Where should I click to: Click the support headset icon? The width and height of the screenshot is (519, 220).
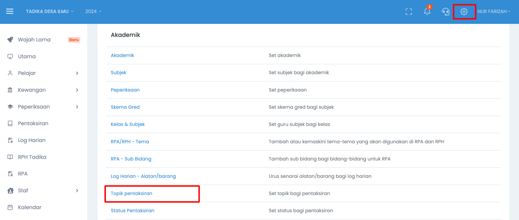[x=446, y=12]
